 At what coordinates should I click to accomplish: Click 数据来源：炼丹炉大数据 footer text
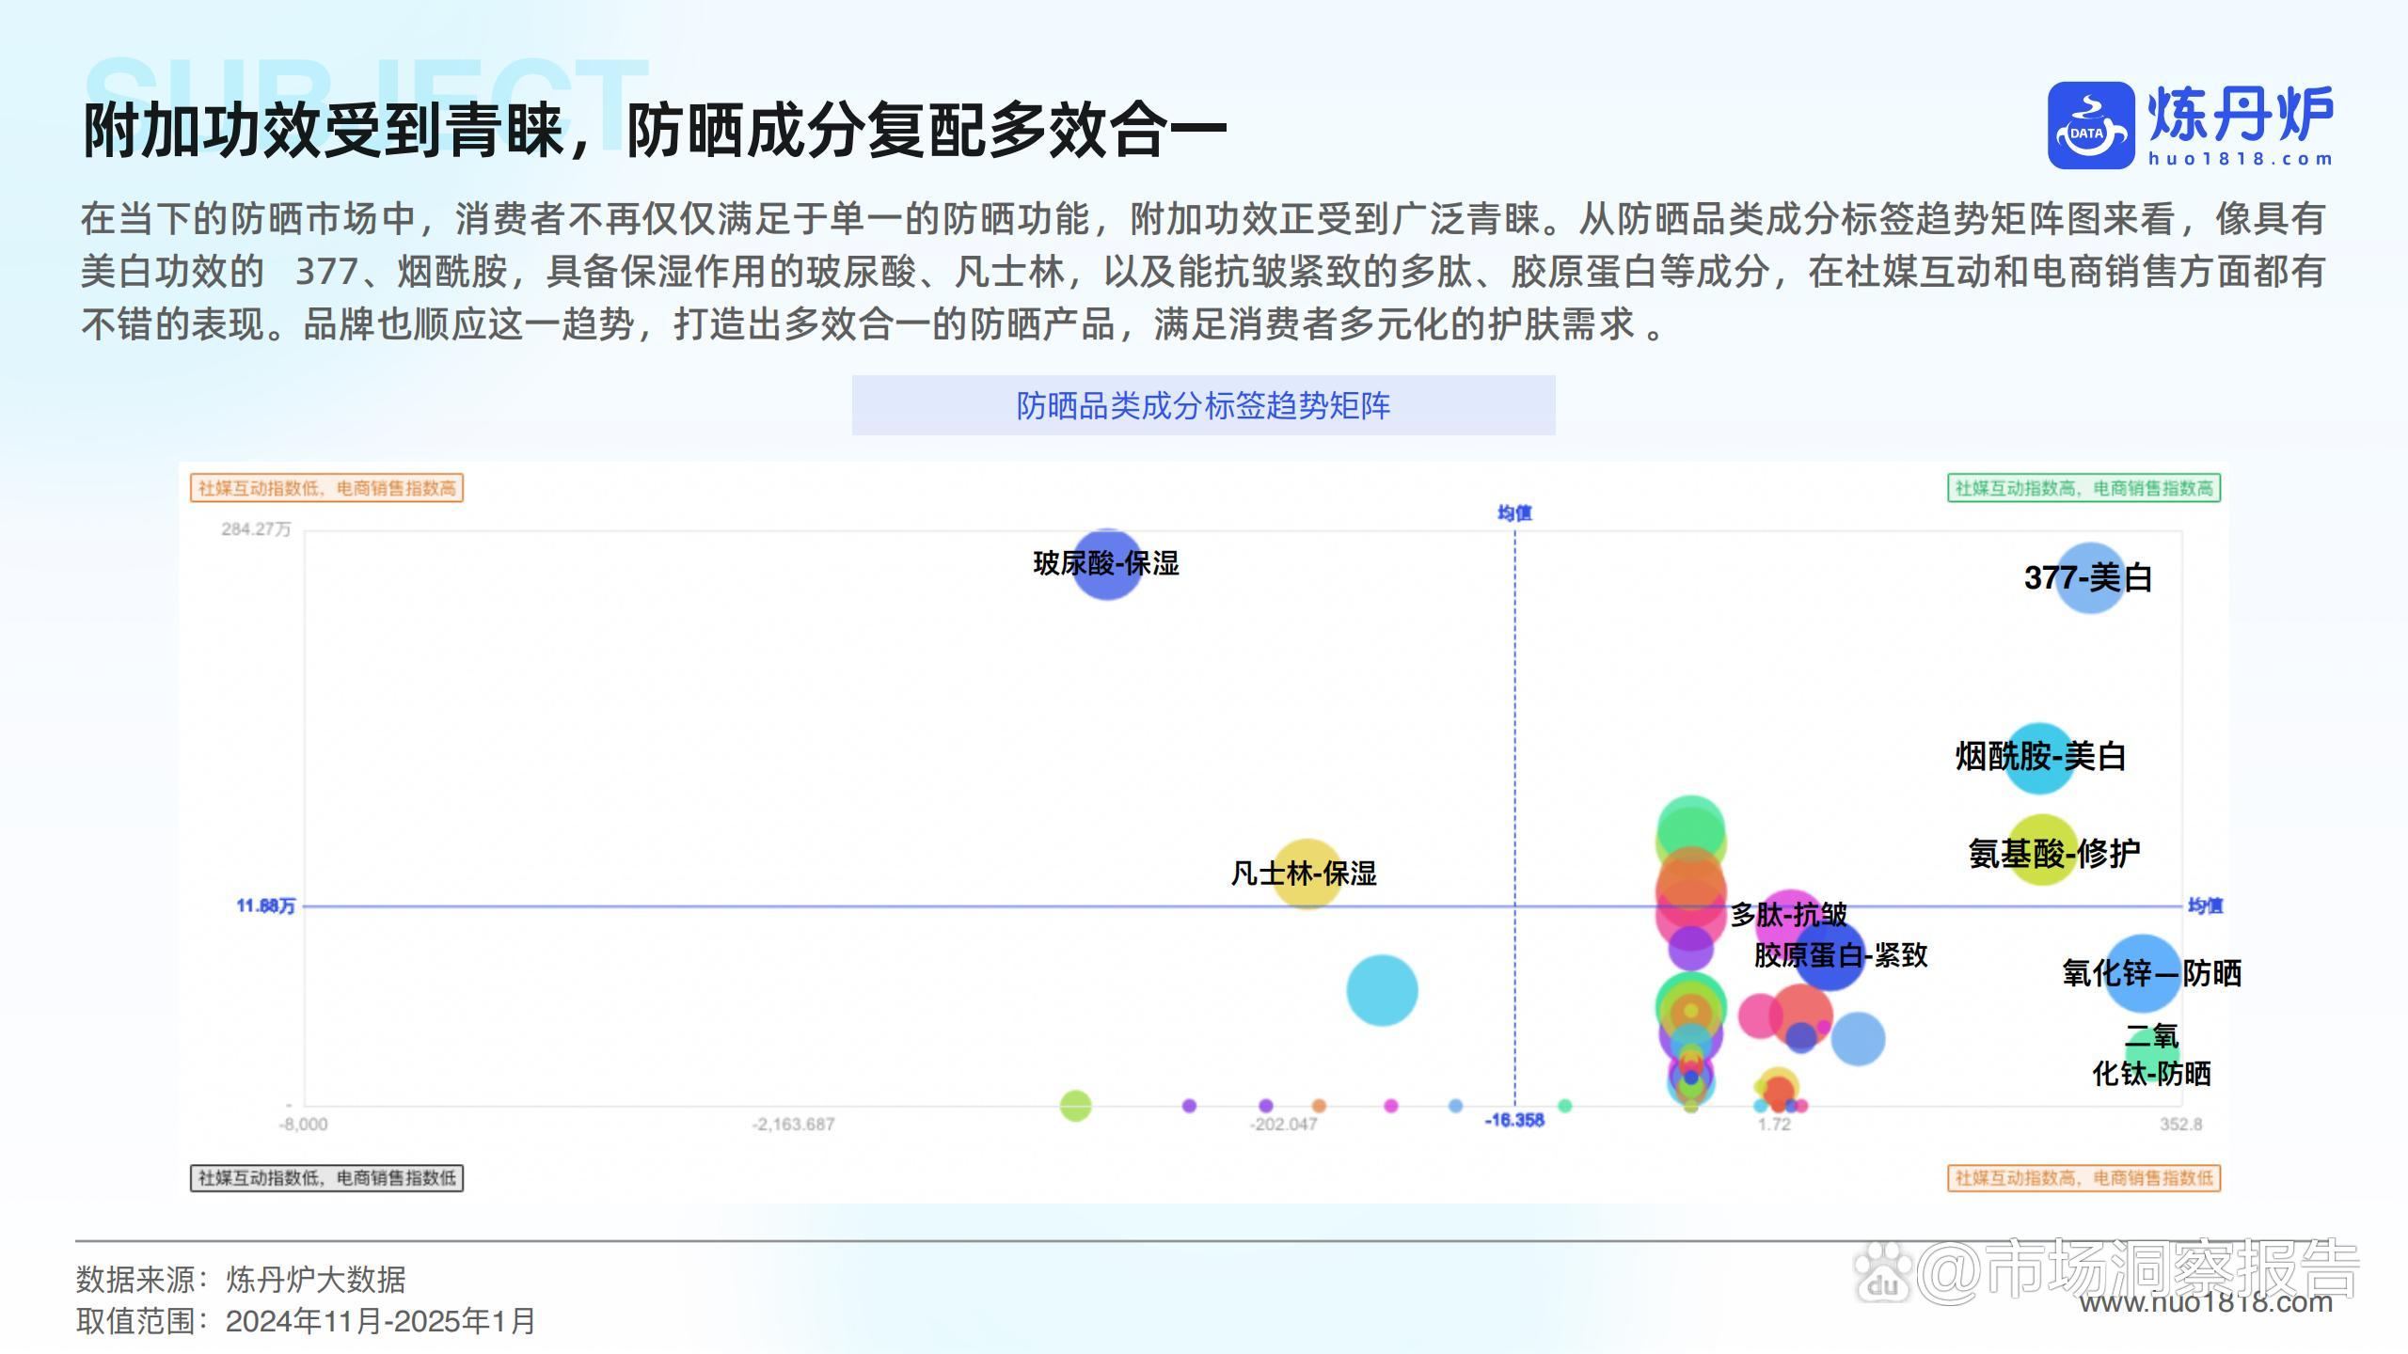pos(241,1280)
